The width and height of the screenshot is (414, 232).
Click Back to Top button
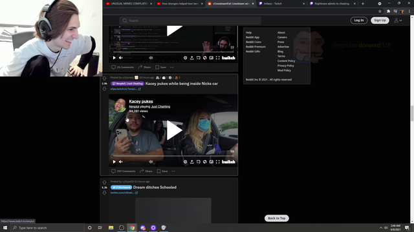pyautogui.click(x=277, y=218)
